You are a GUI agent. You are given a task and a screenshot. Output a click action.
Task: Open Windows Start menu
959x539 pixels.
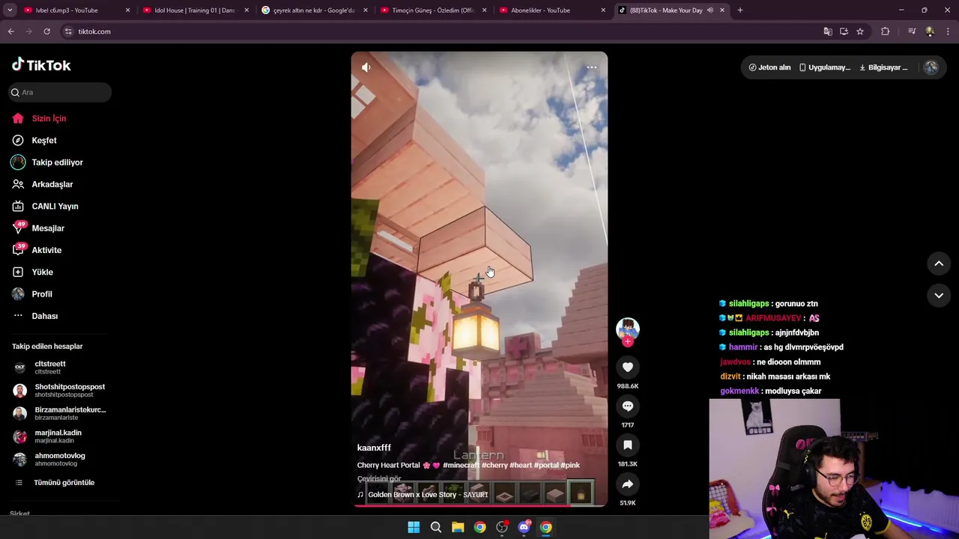click(x=414, y=527)
